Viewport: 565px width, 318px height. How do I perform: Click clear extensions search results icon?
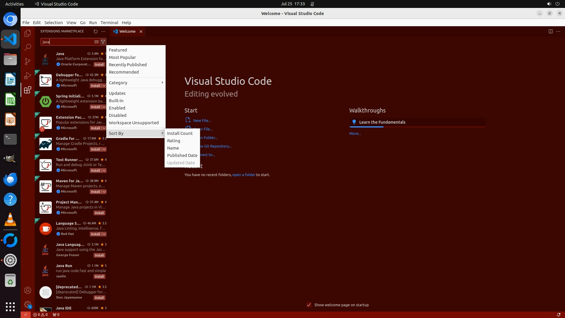point(96,42)
